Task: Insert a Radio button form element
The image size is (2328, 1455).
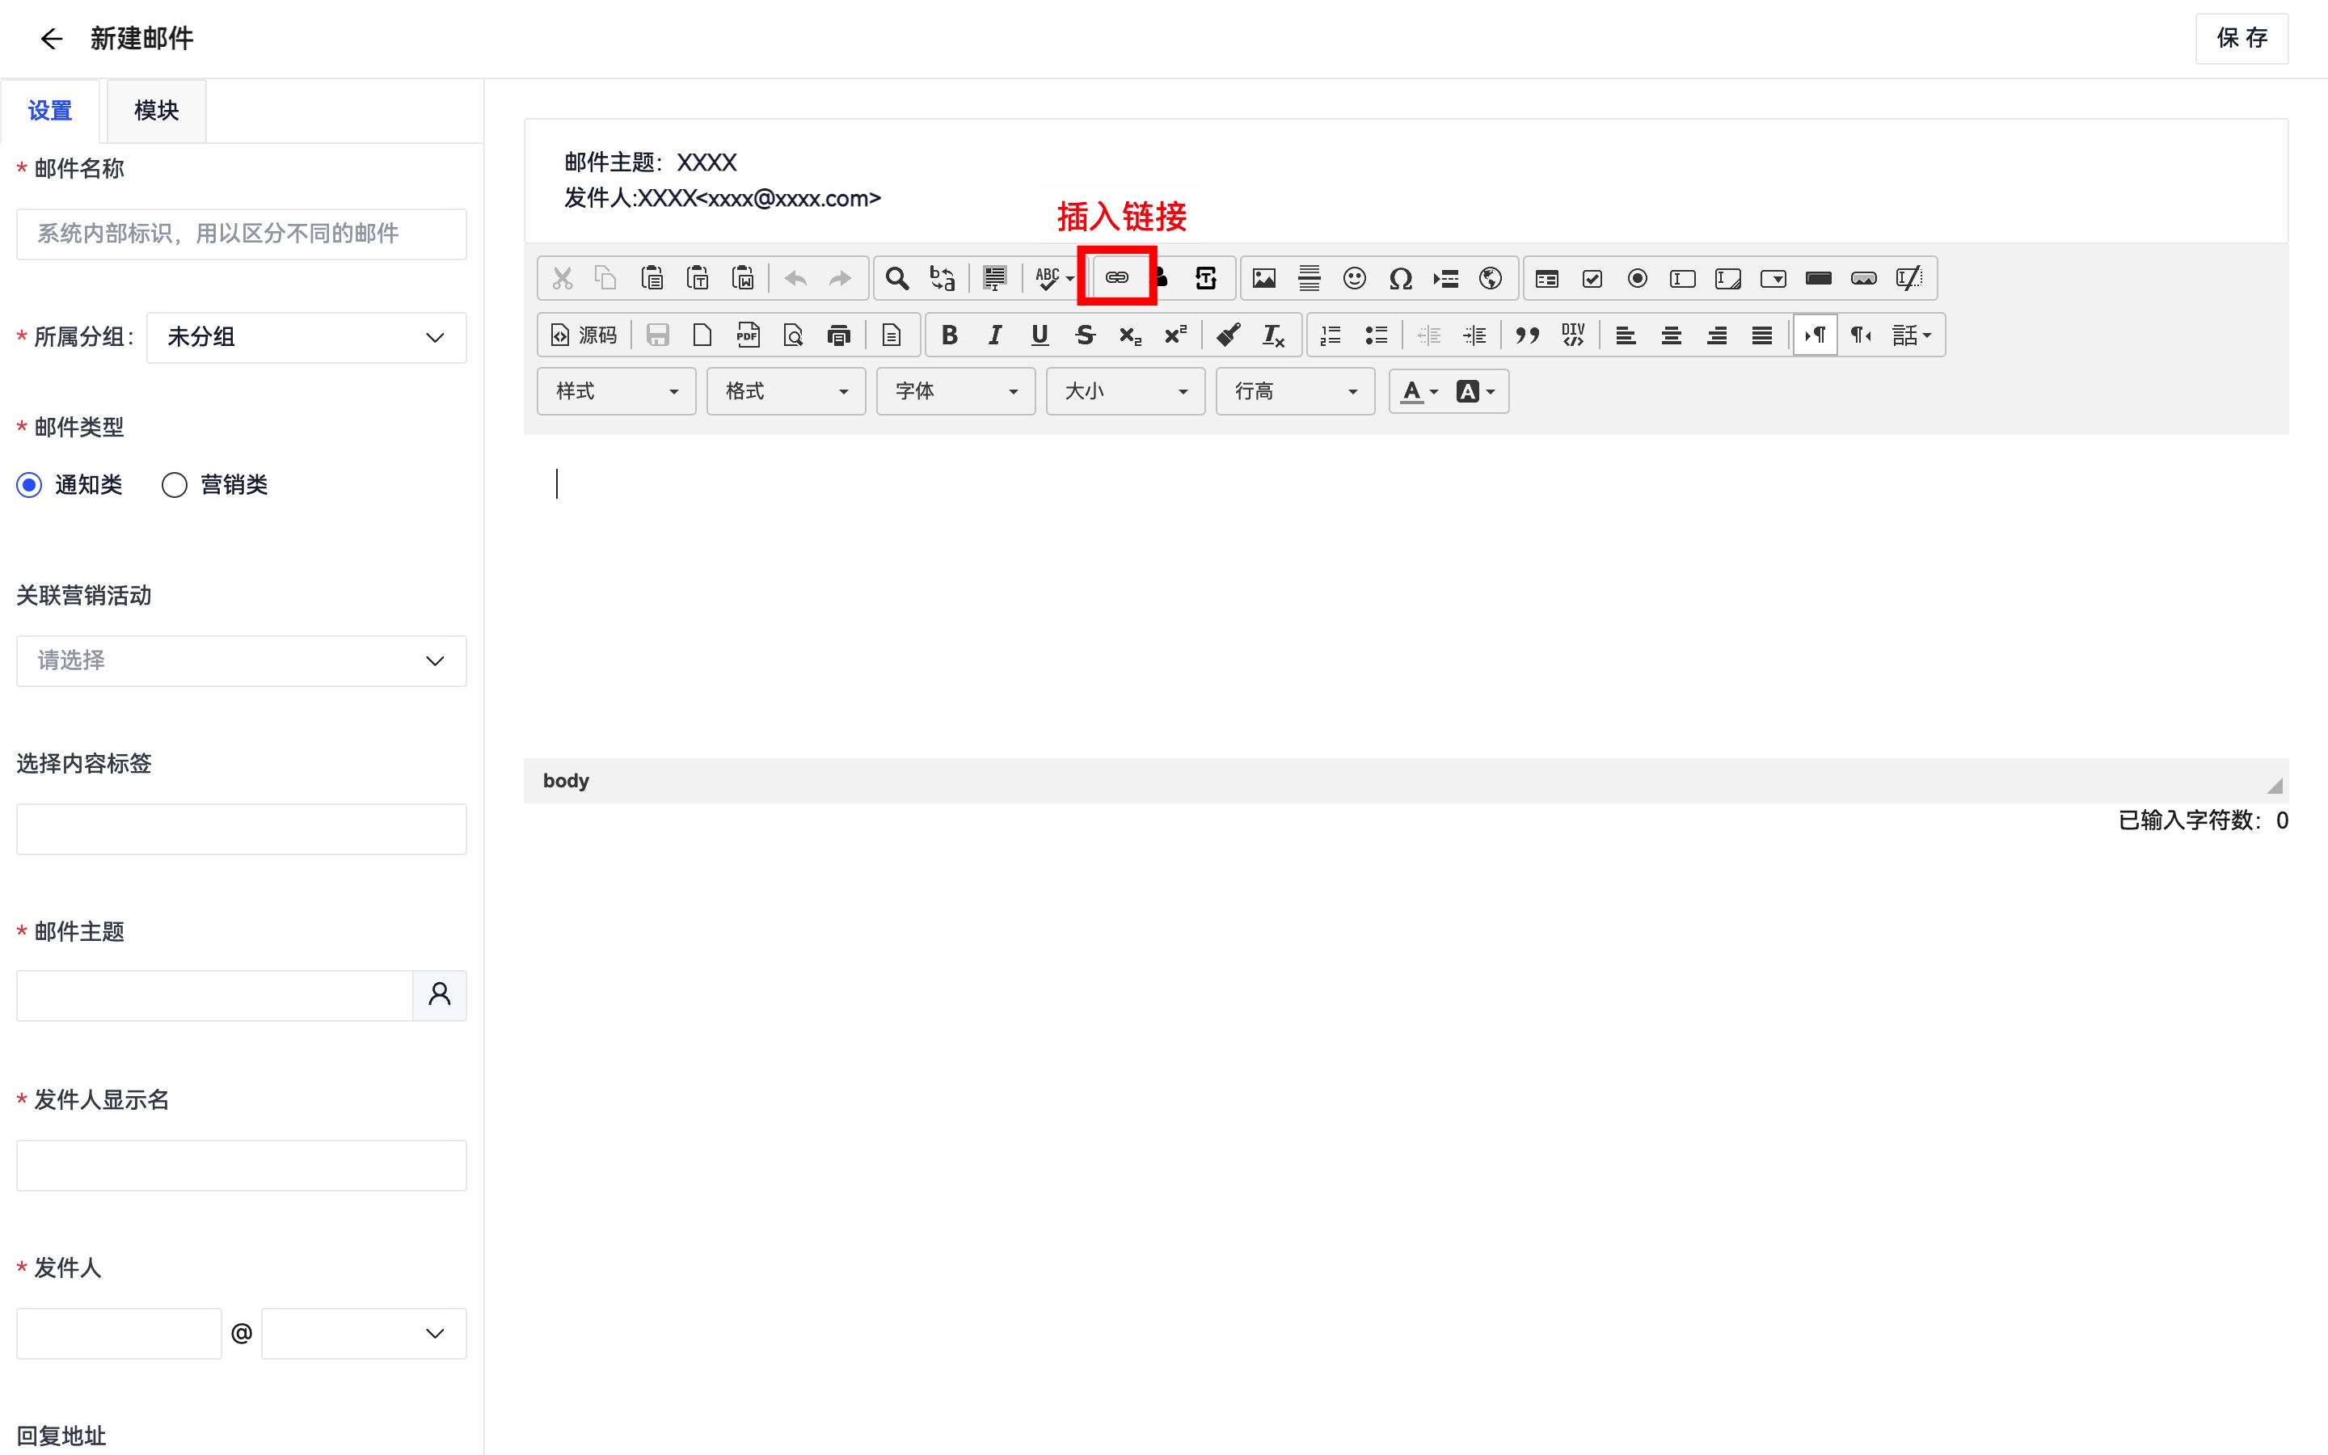Action: (1638, 279)
